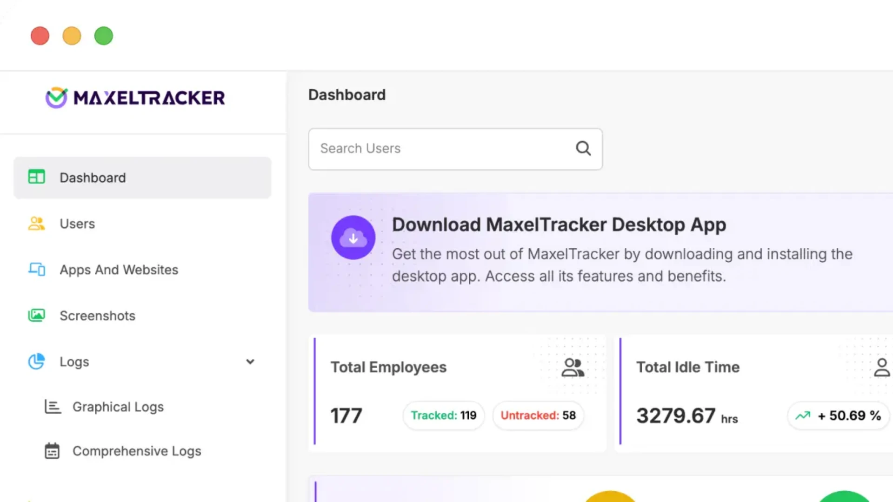Focus the Search Users input field

(442, 149)
